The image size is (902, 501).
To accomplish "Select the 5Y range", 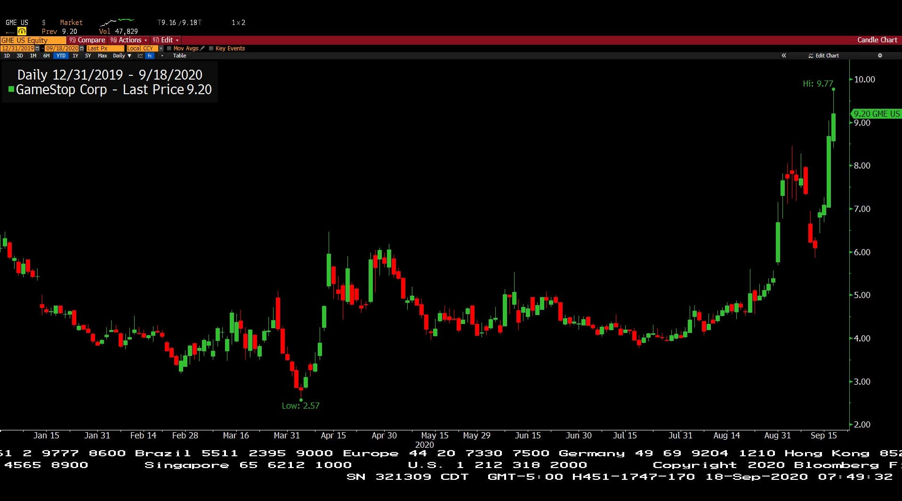I will [88, 56].
